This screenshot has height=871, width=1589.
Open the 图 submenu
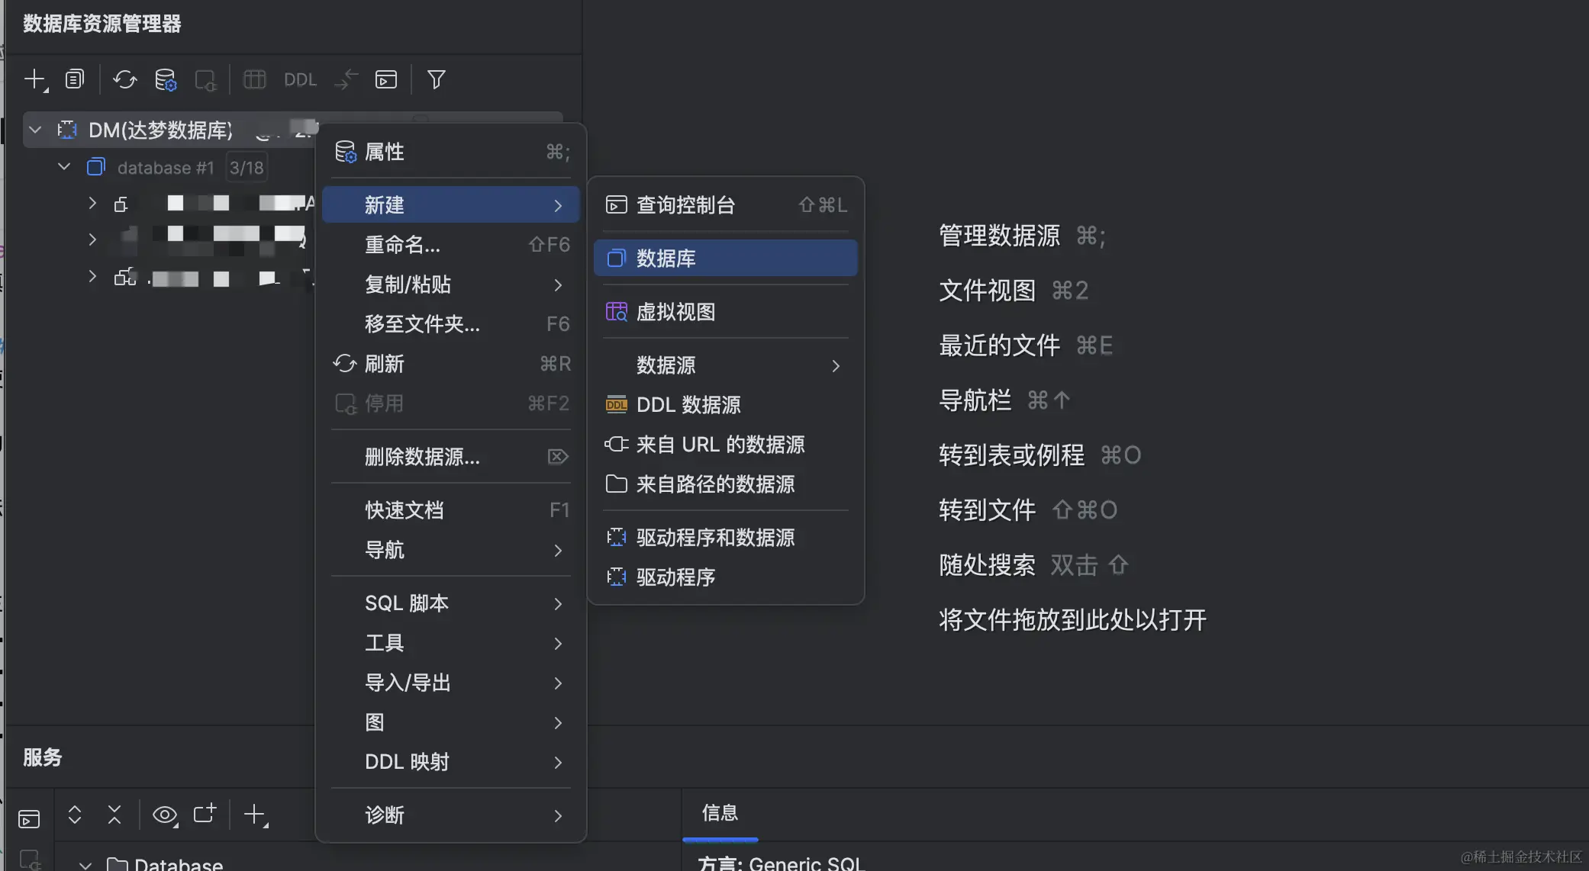[x=451, y=722]
